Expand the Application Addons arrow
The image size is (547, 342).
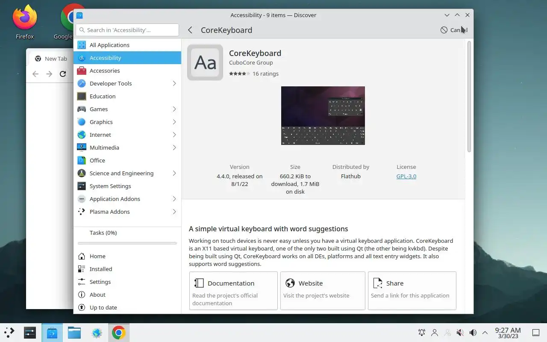click(x=174, y=199)
